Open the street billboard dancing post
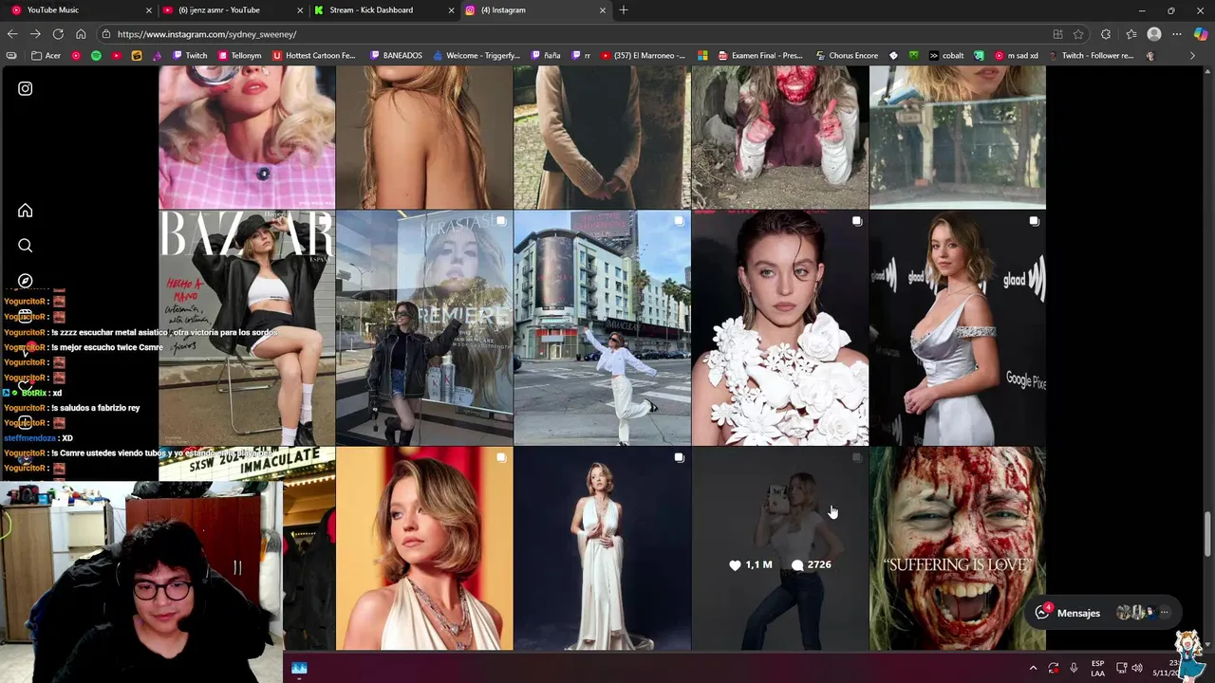Viewport: 1215px width, 683px height. point(602,328)
